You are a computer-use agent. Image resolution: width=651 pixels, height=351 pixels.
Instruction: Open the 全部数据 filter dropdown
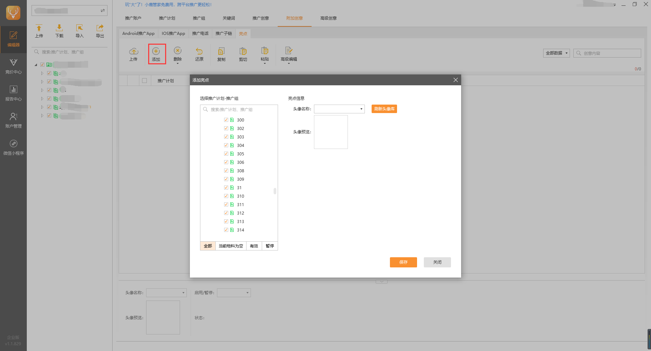[x=556, y=53]
